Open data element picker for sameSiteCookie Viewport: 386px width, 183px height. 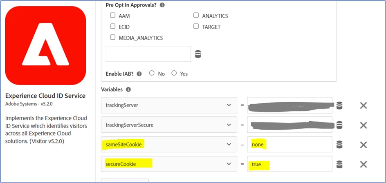click(339, 144)
